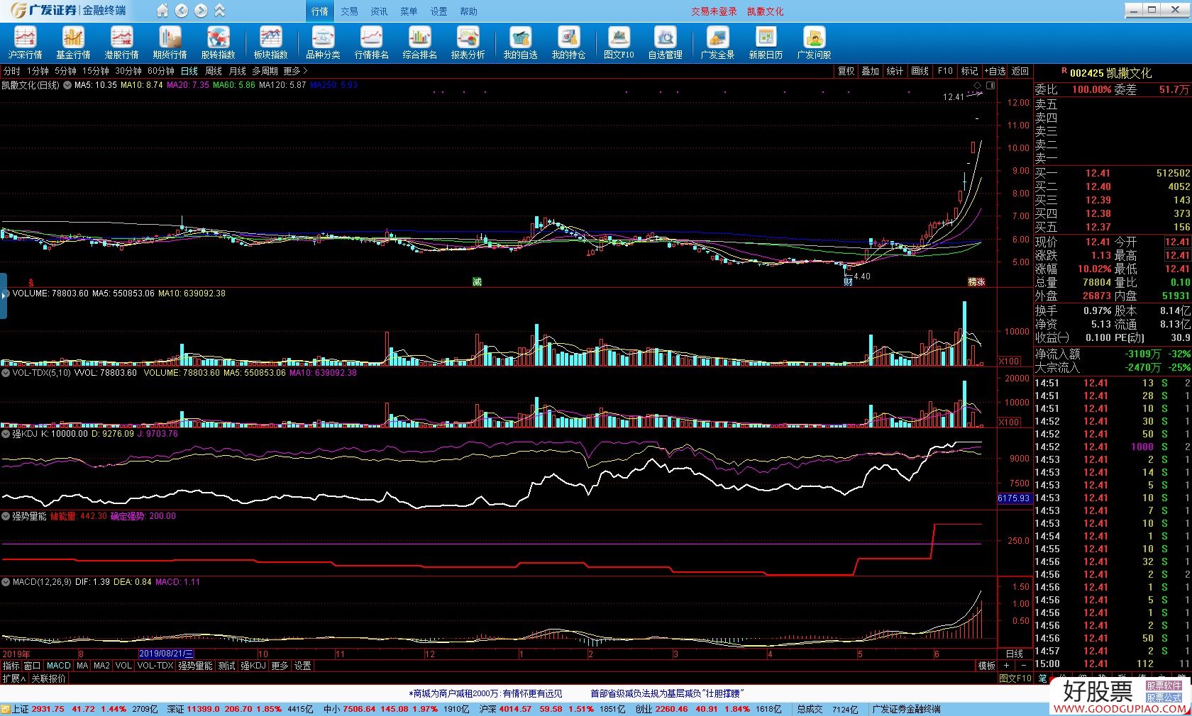
Task: Open 股转指数 index icon
Action: click(218, 43)
